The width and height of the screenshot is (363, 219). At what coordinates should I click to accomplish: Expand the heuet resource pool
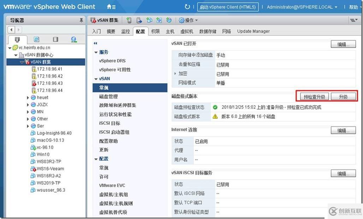[28, 98]
